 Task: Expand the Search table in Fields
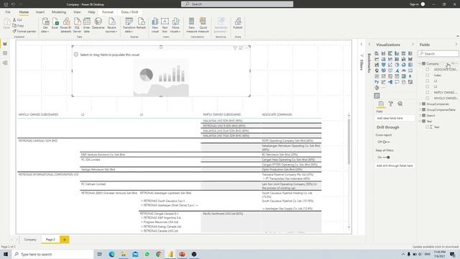click(x=420, y=115)
